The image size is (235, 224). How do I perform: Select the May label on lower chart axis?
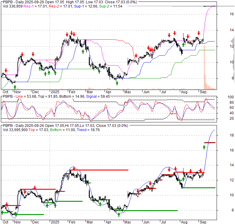tap(127, 222)
